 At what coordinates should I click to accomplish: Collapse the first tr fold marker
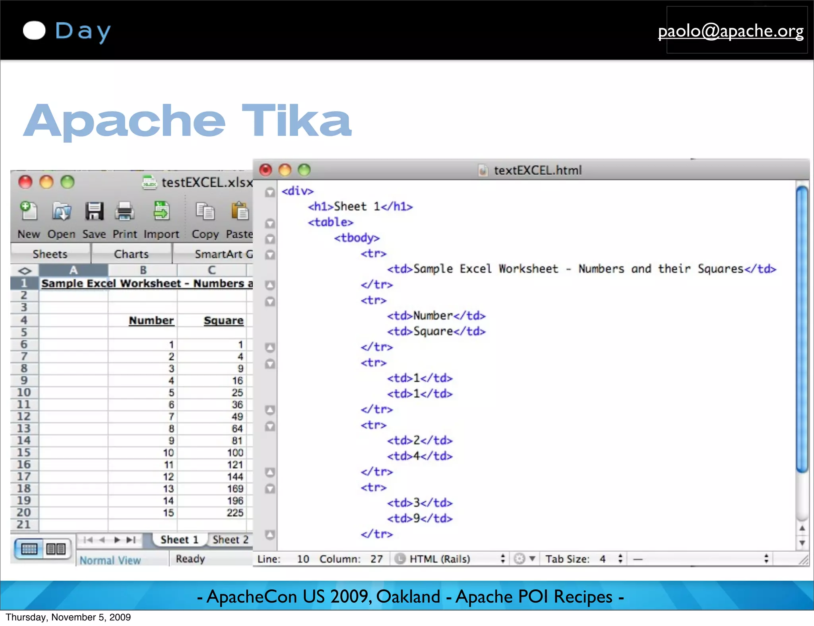click(x=270, y=254)
